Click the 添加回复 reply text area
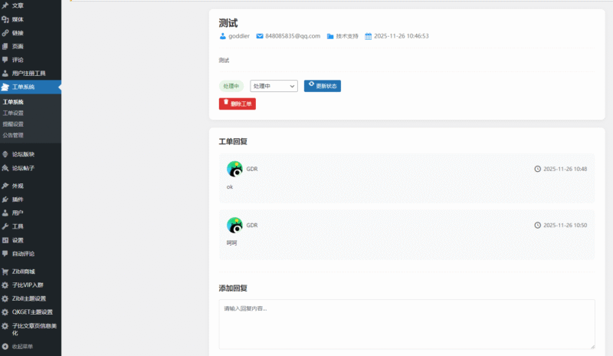The image size is (613, 356). [x=406, y=323]
